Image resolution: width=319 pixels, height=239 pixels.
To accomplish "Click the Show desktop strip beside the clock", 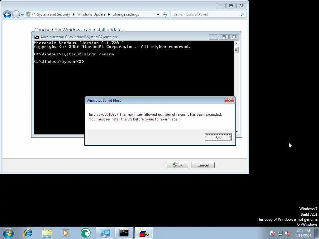I will (x=317, y=233).
